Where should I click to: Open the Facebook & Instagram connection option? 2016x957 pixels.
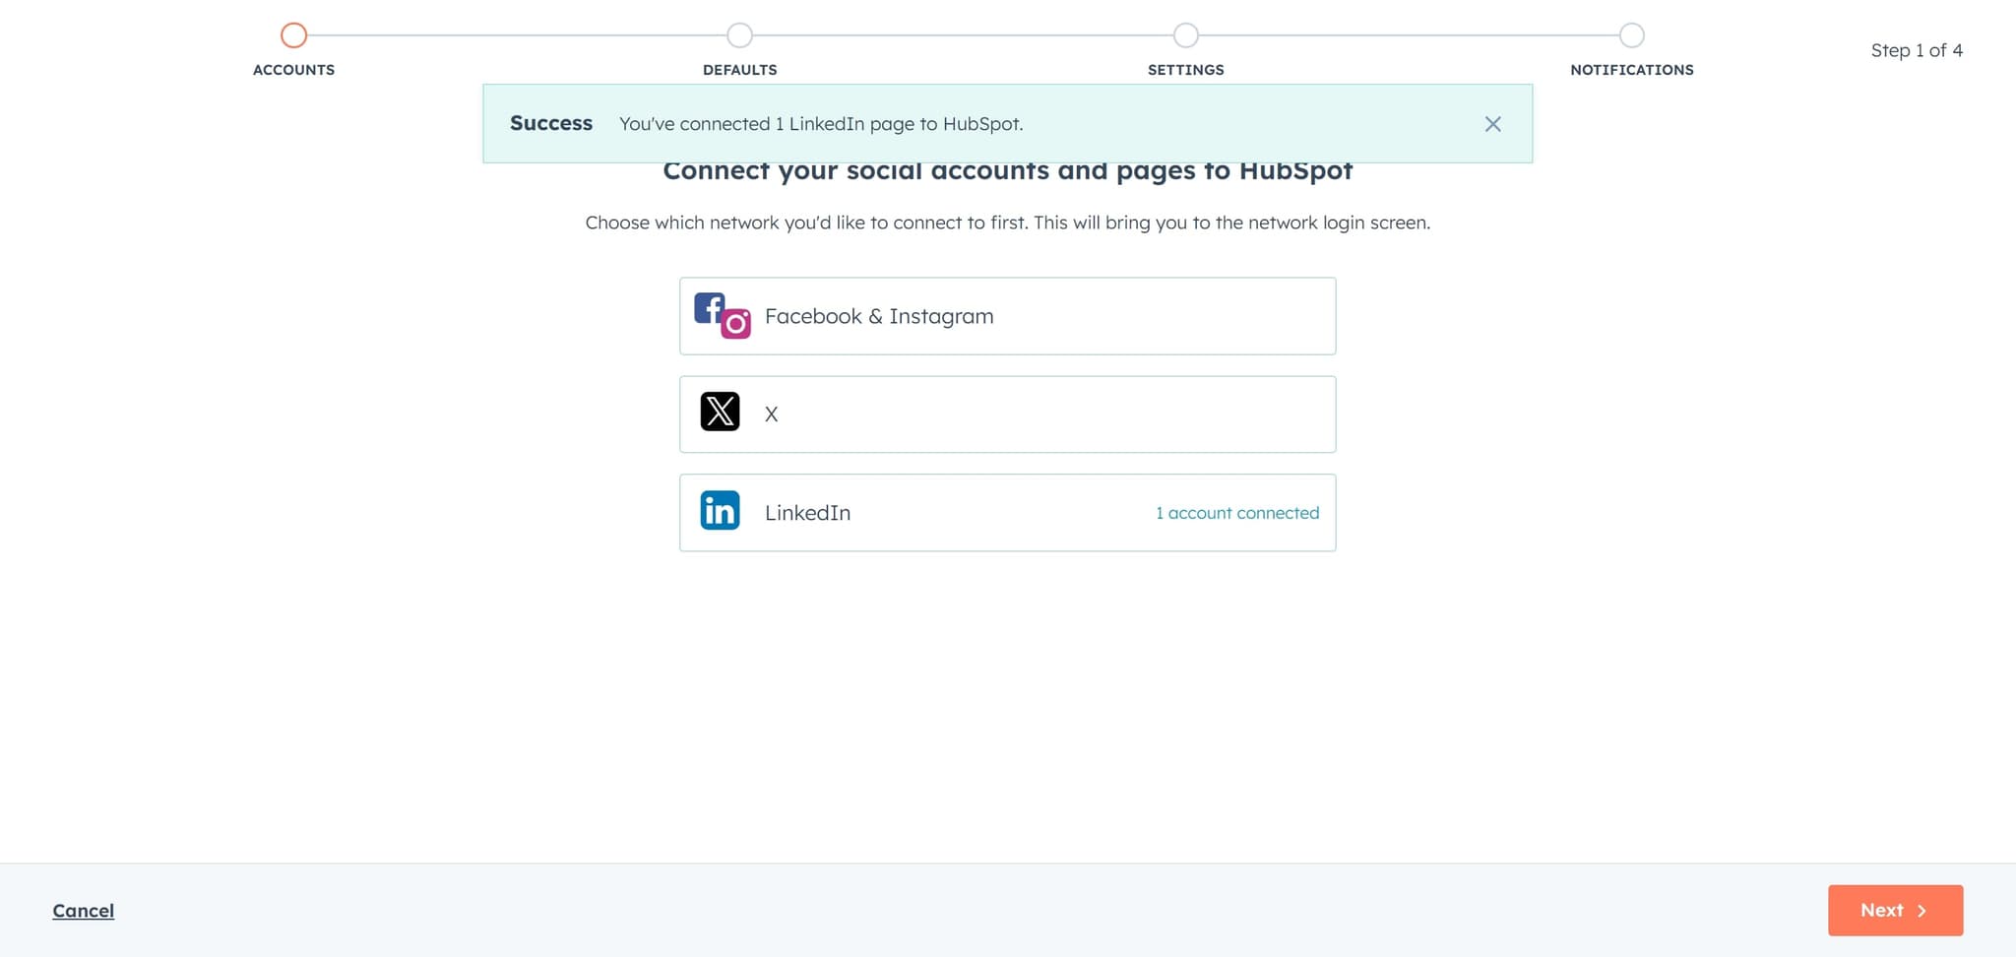point(1007,315)
